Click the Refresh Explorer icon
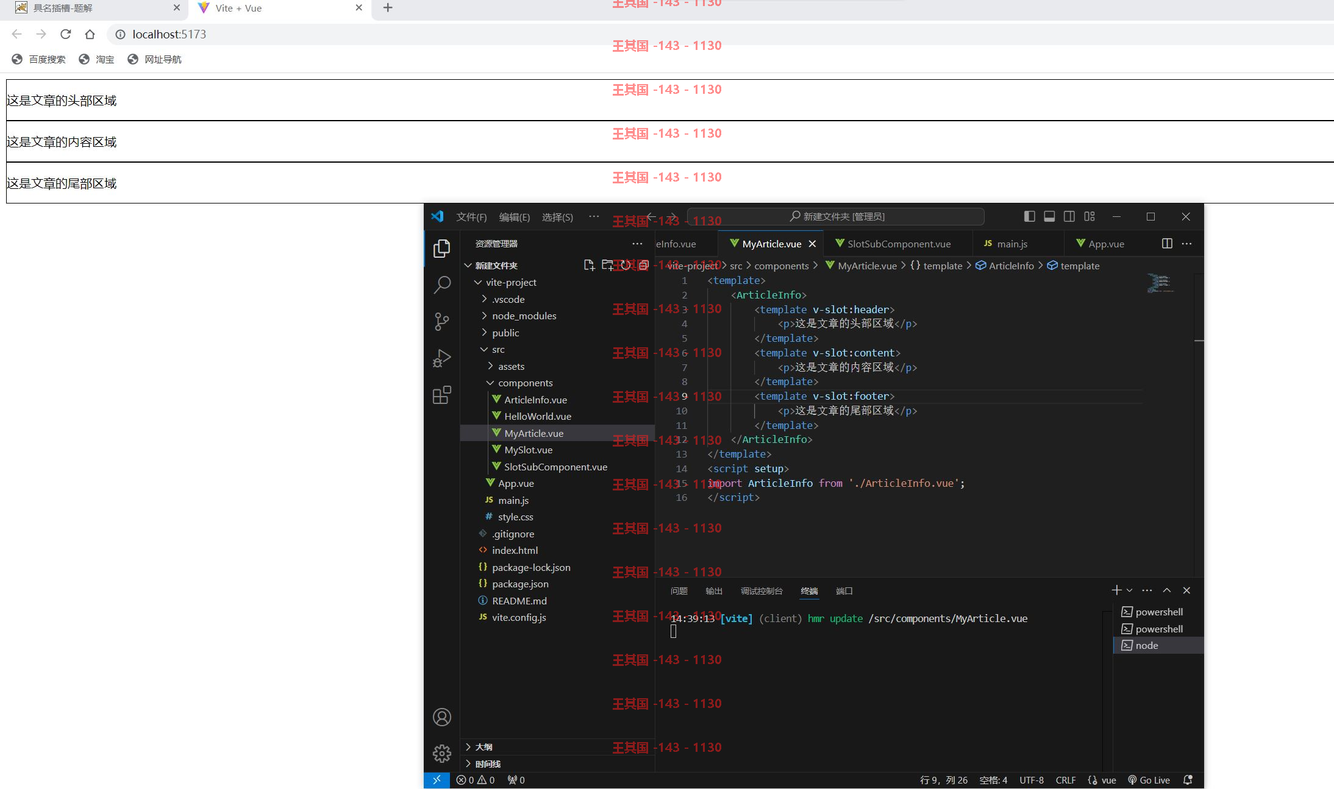 coord(626,265)
